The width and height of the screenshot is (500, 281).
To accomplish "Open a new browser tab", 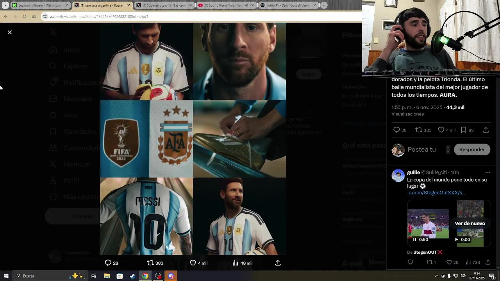I will point(324,5).
